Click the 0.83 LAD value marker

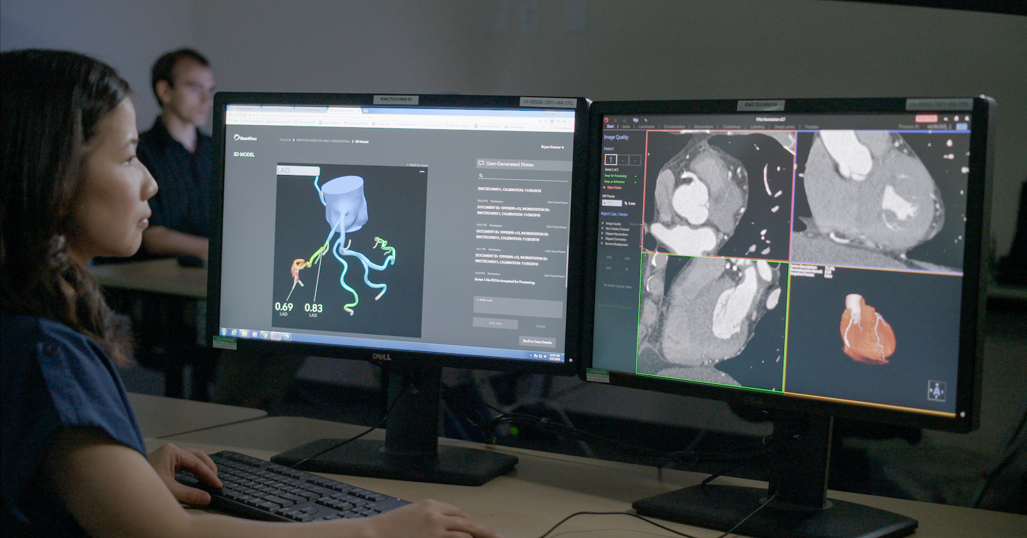(314, 310)
